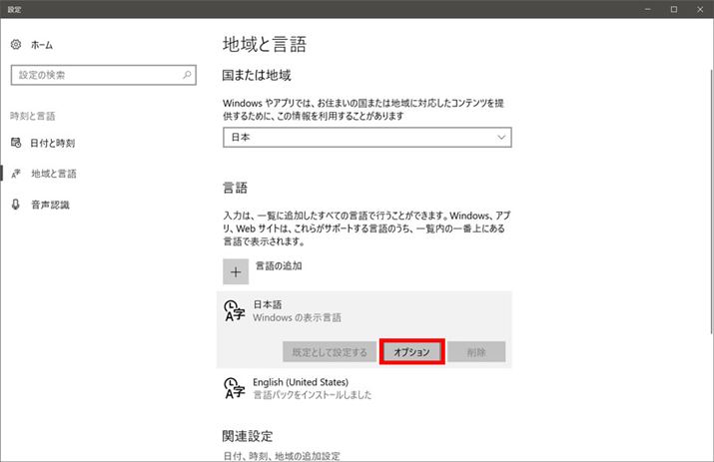Click the vertical scrollbar on right
Image resolution: width=714 pixels, height=462 pixels.
(x=711, y=203)
